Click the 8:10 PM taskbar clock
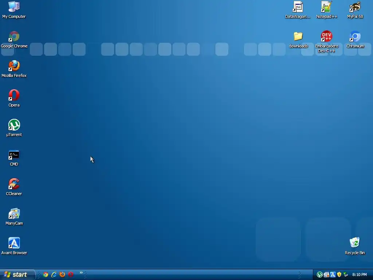The height and width of the screenshot is (280, 373). tap(360, 275)
